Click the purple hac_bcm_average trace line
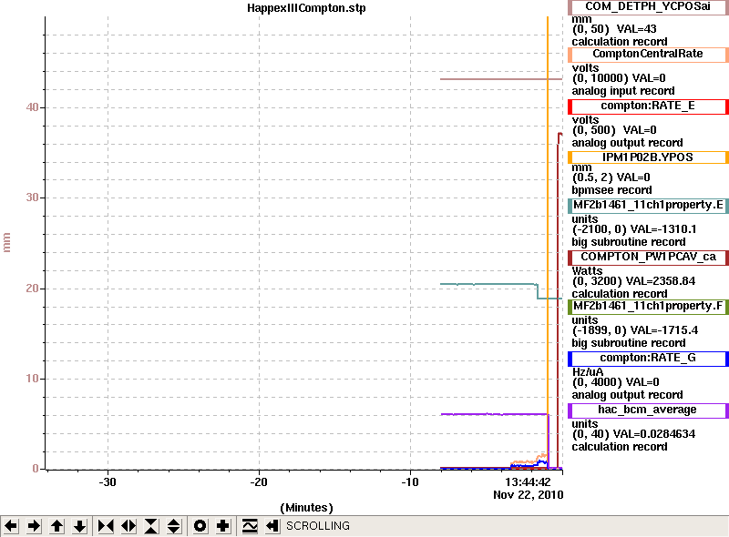Screen dimensions: 729x537 (493, 414)
